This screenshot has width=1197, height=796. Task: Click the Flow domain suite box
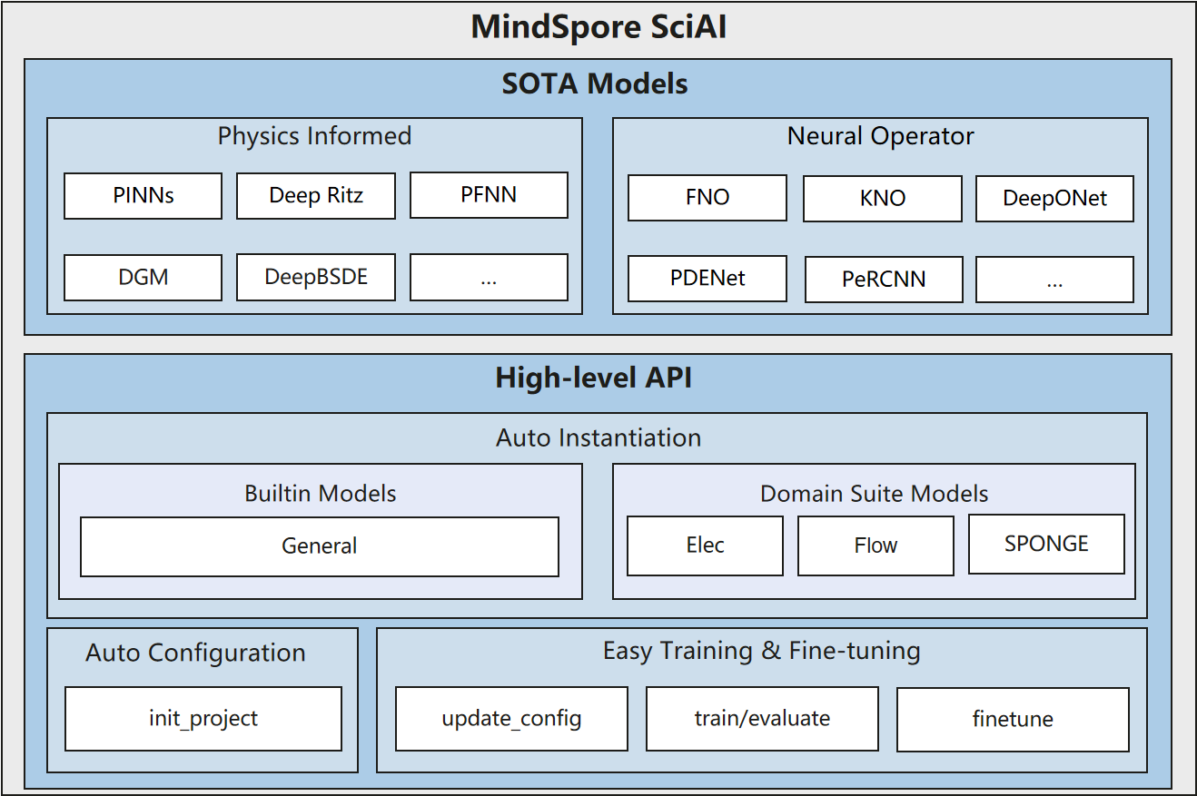click(x=875, y=545)
